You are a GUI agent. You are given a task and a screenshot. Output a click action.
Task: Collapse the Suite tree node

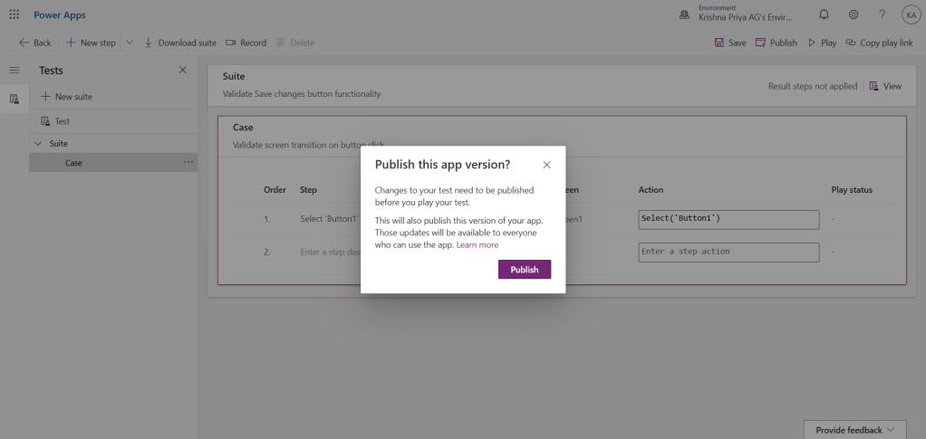(38, 144)
